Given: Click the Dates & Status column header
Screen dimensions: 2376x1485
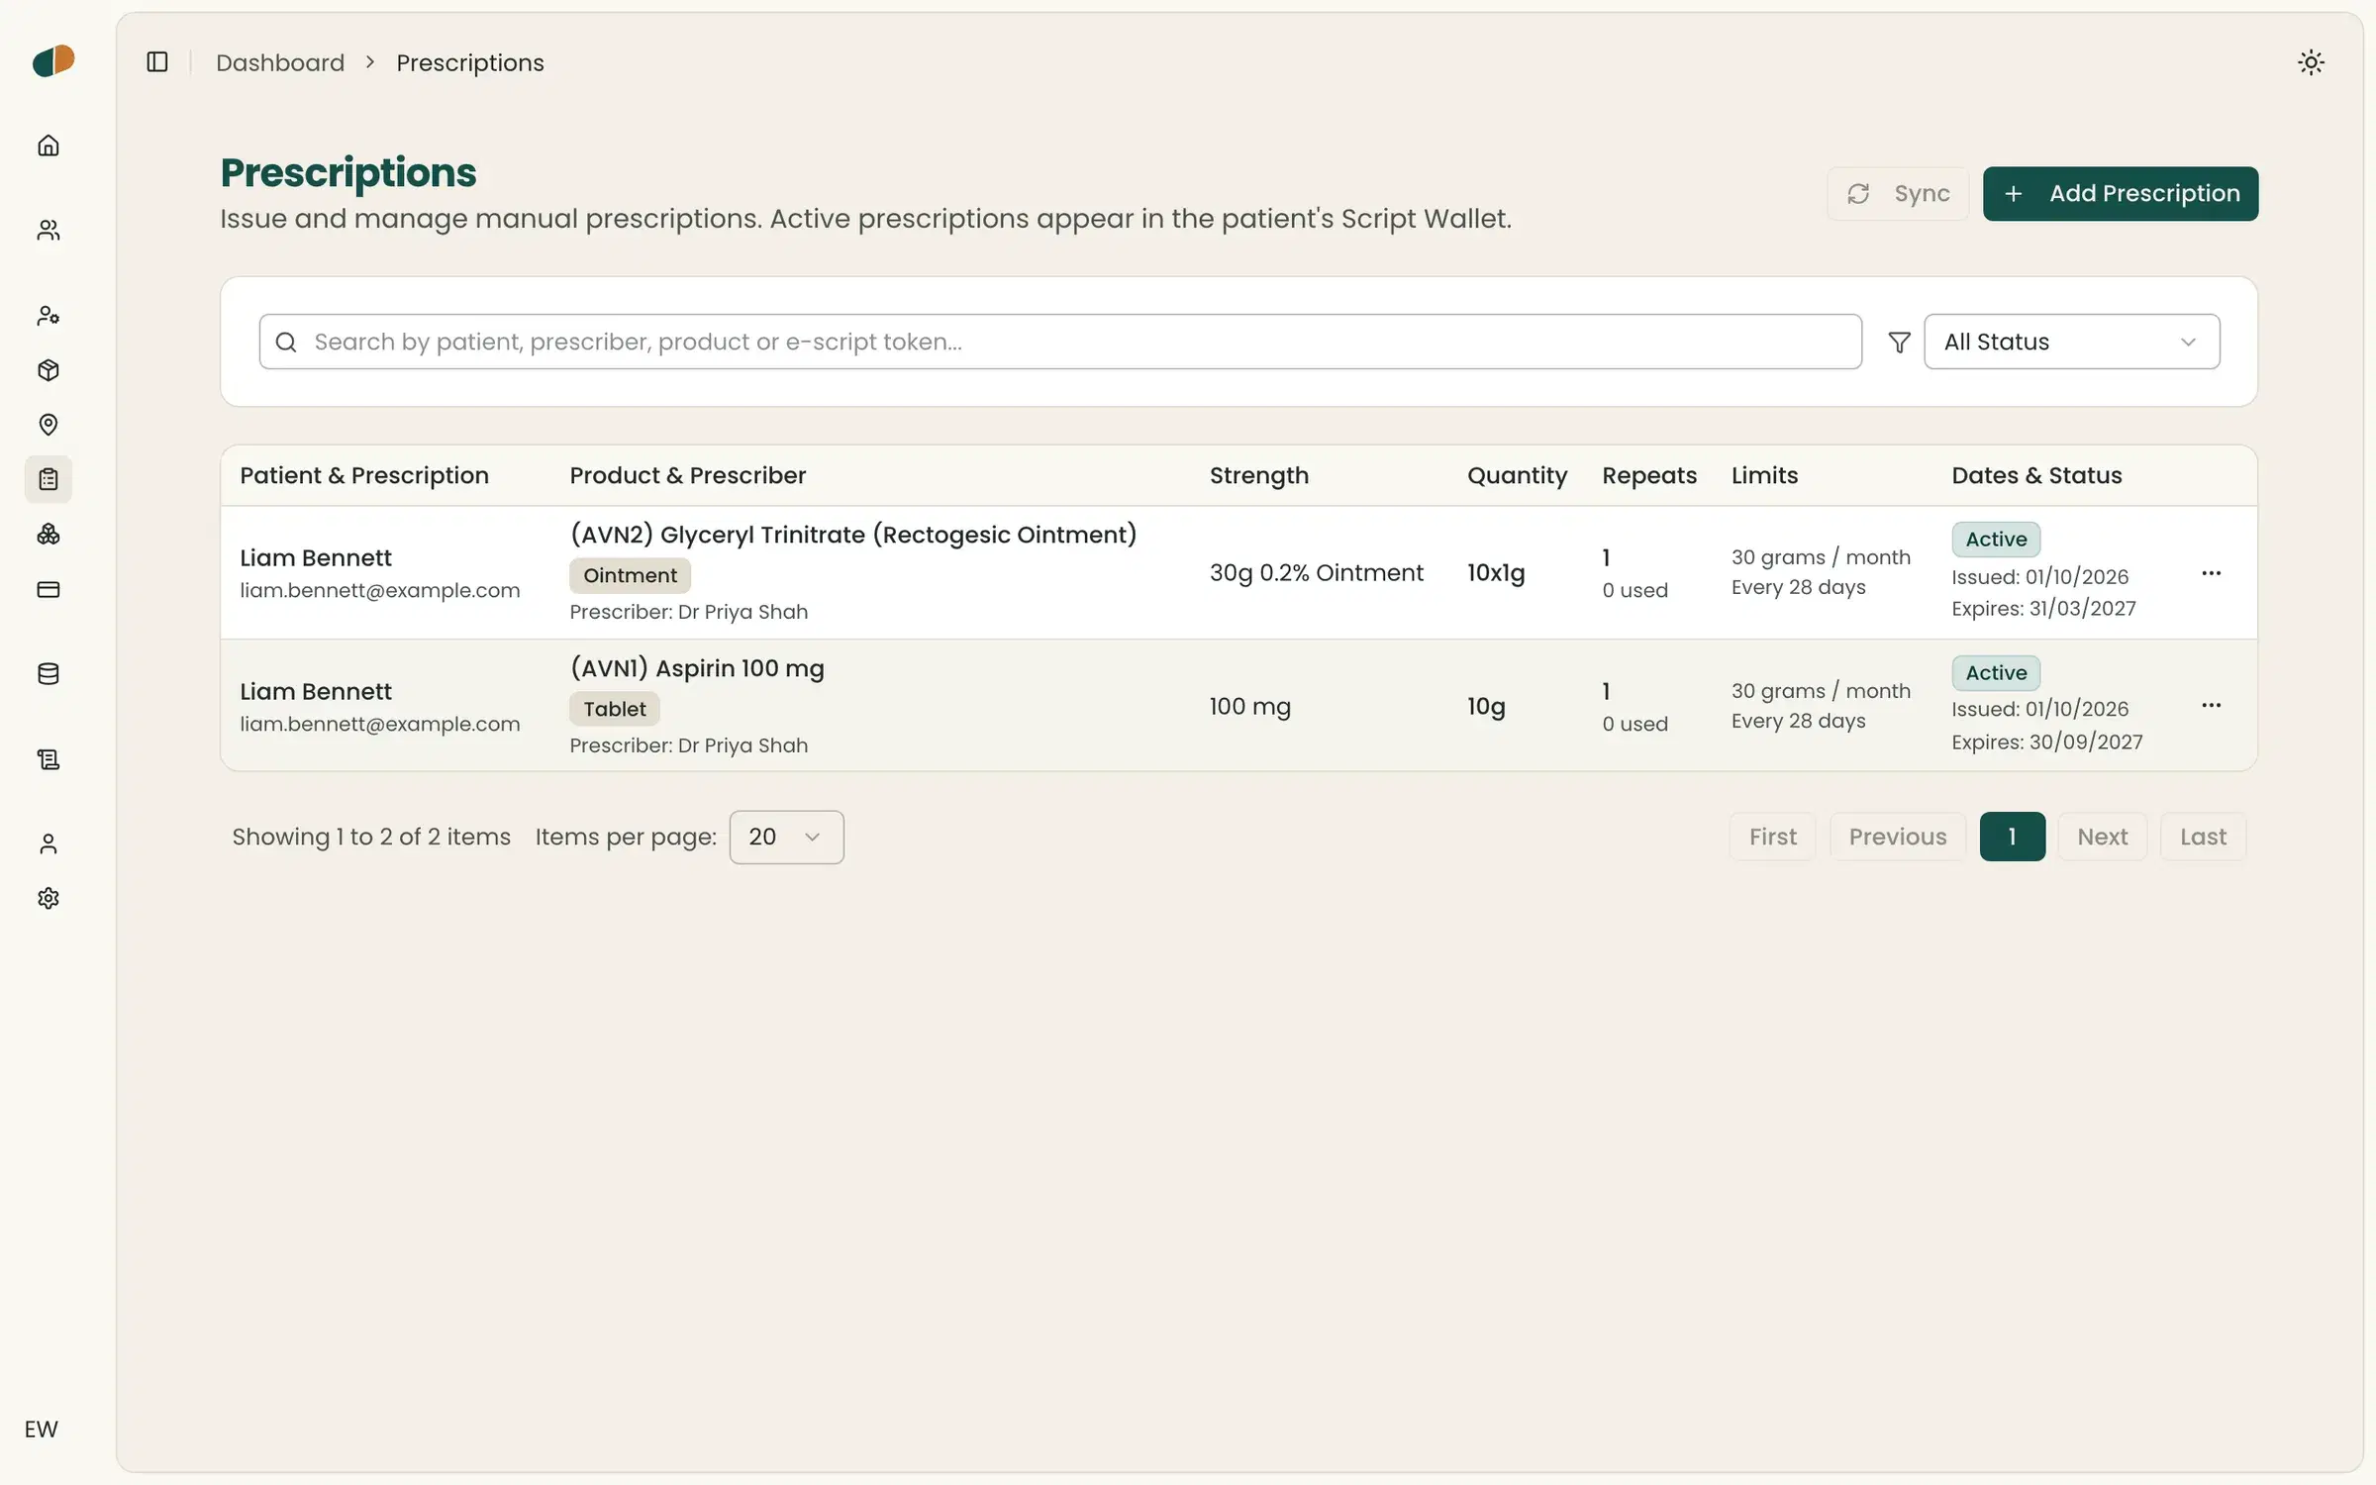Looking at the screenshot, I should pos(2036,475).
